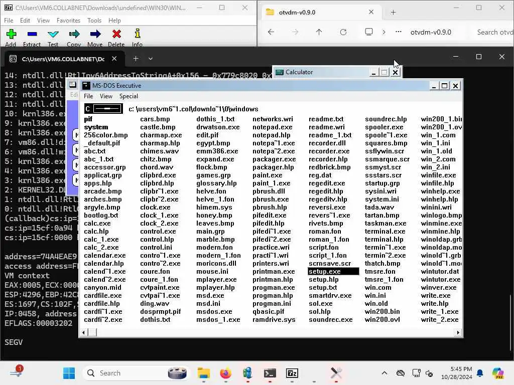Select the pif directory entry
Screen dimensions: 514x385
tap(88, 119)
